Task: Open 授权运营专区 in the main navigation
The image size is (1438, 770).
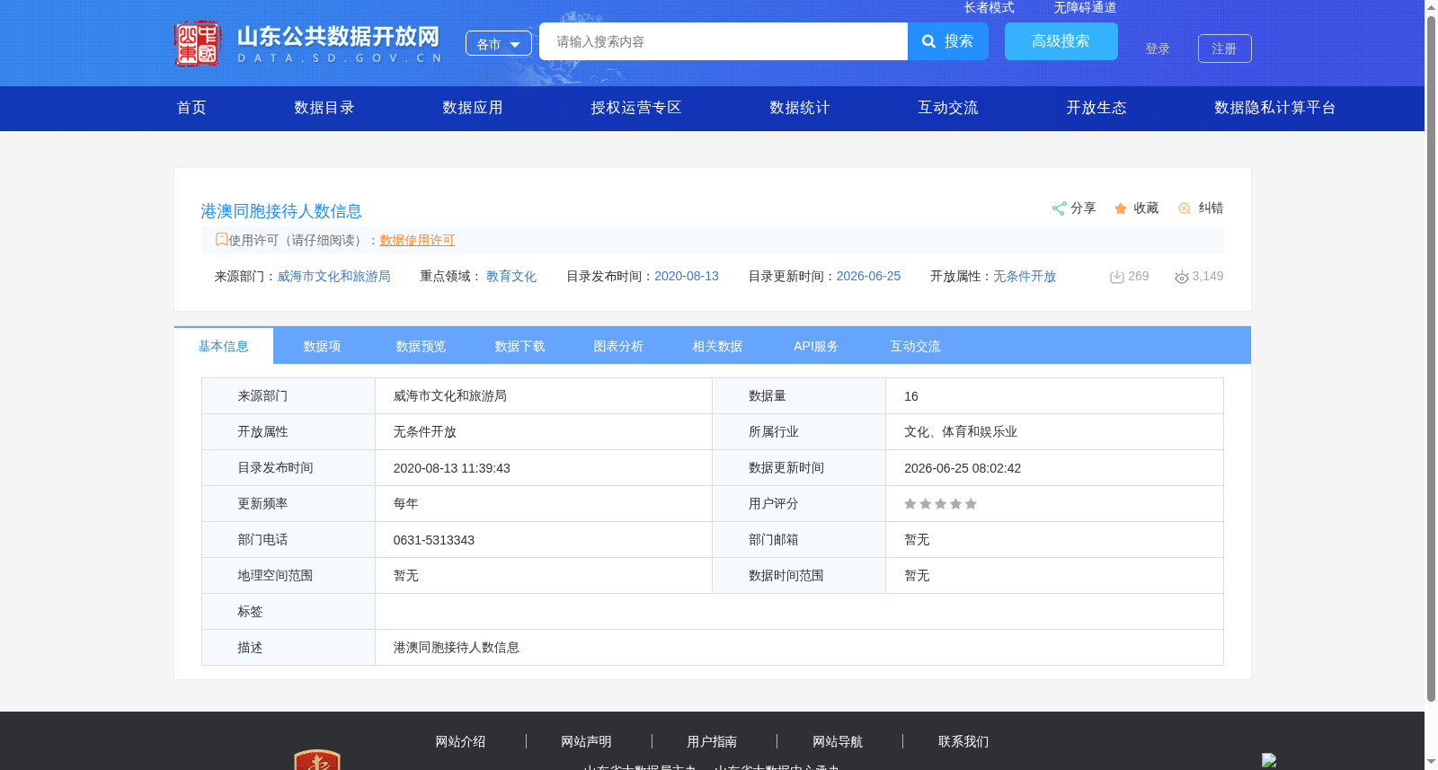Action: click(636, 108)
